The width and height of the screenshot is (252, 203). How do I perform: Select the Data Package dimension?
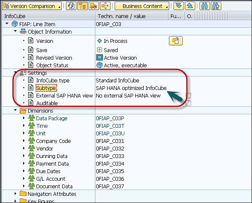tap(51, 119)
